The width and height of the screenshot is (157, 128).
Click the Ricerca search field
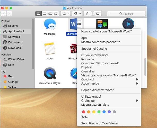click(x=126, y=14)
